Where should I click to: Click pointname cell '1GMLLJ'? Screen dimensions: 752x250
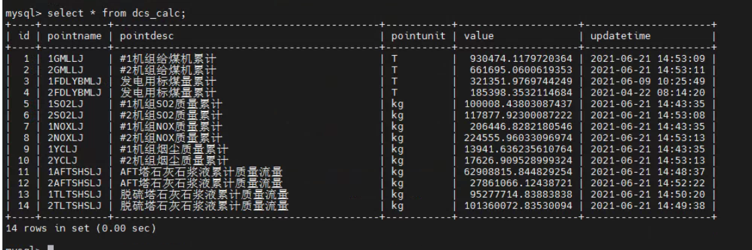point(66,59)
